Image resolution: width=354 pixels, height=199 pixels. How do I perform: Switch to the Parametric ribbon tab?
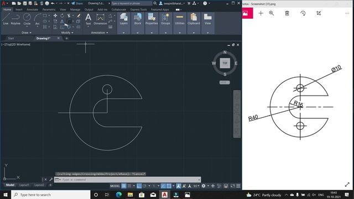49,9
